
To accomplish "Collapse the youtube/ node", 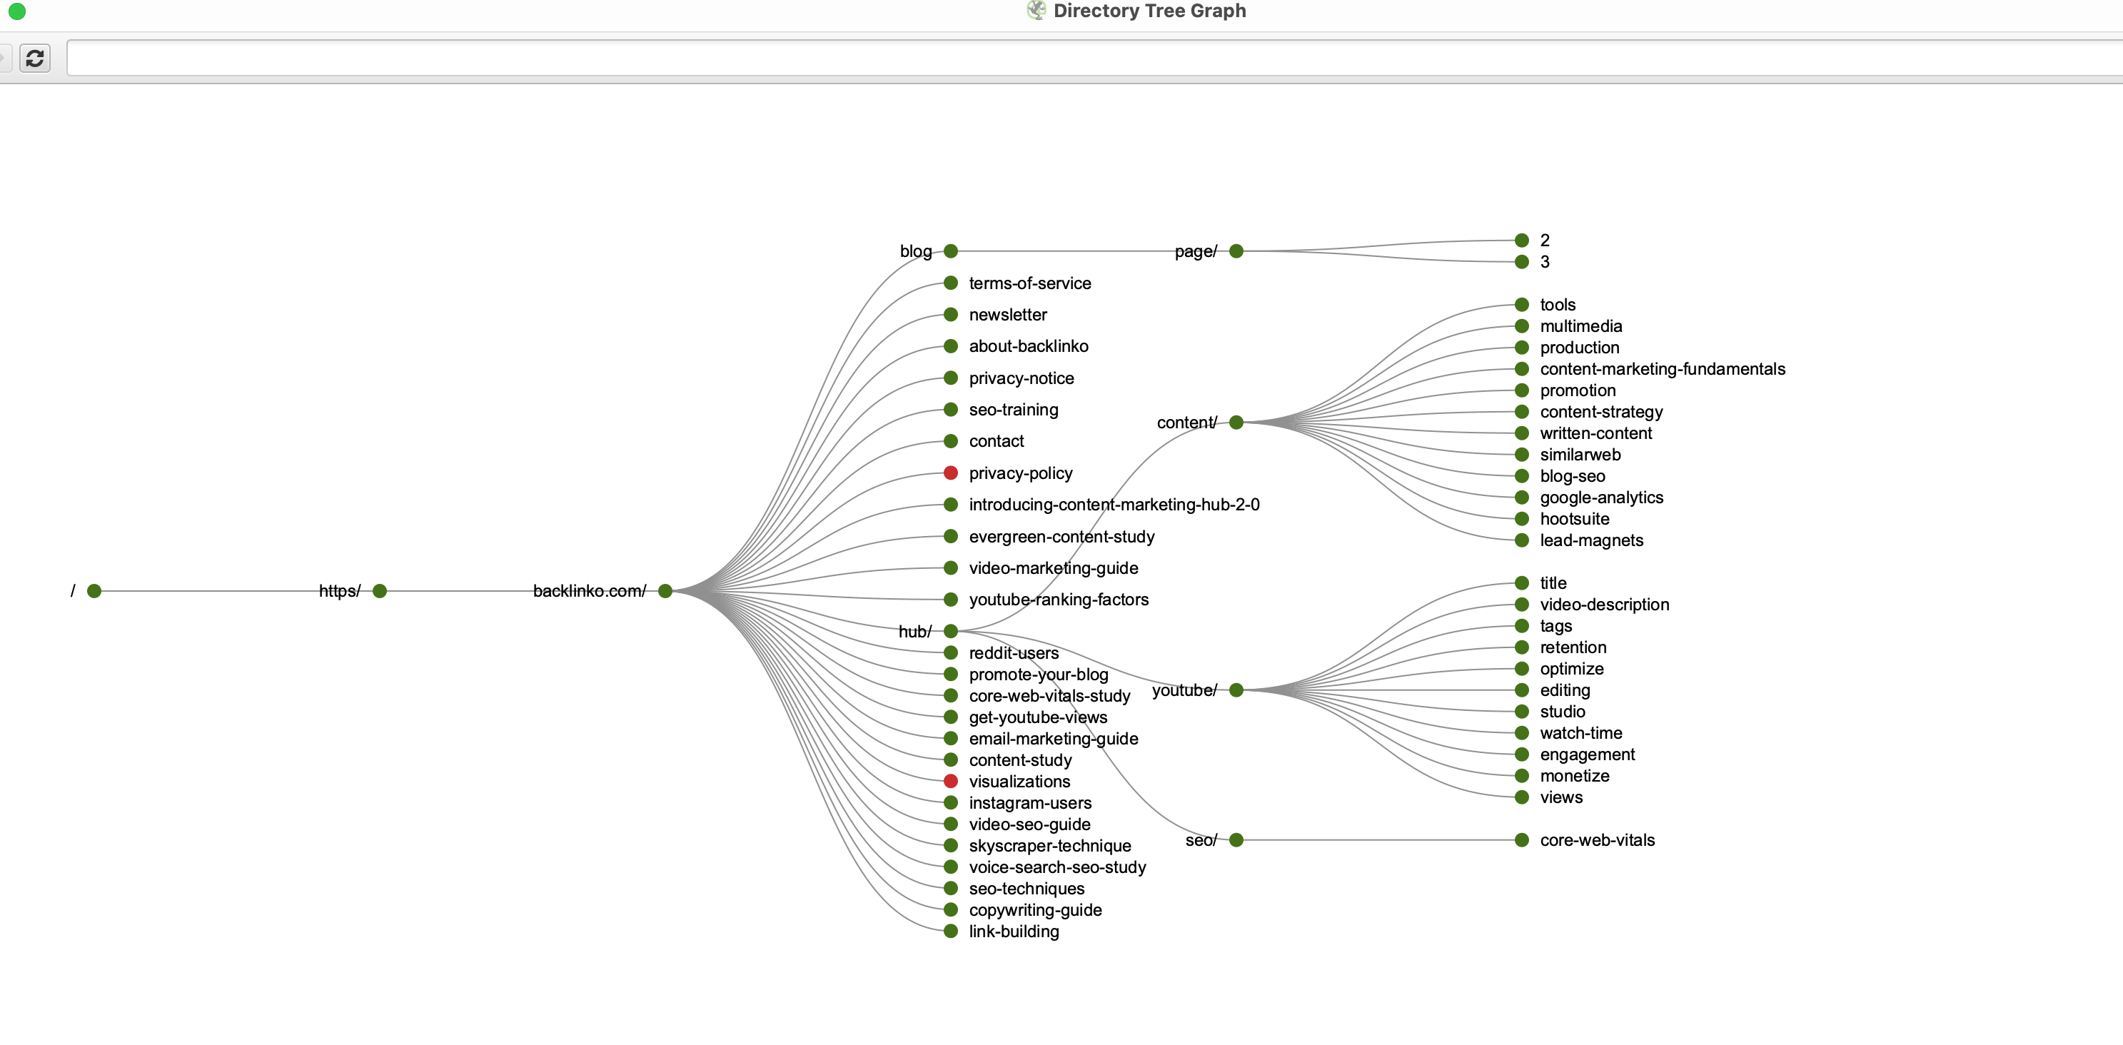I will pyautogui.click(x=1236, y=690).
